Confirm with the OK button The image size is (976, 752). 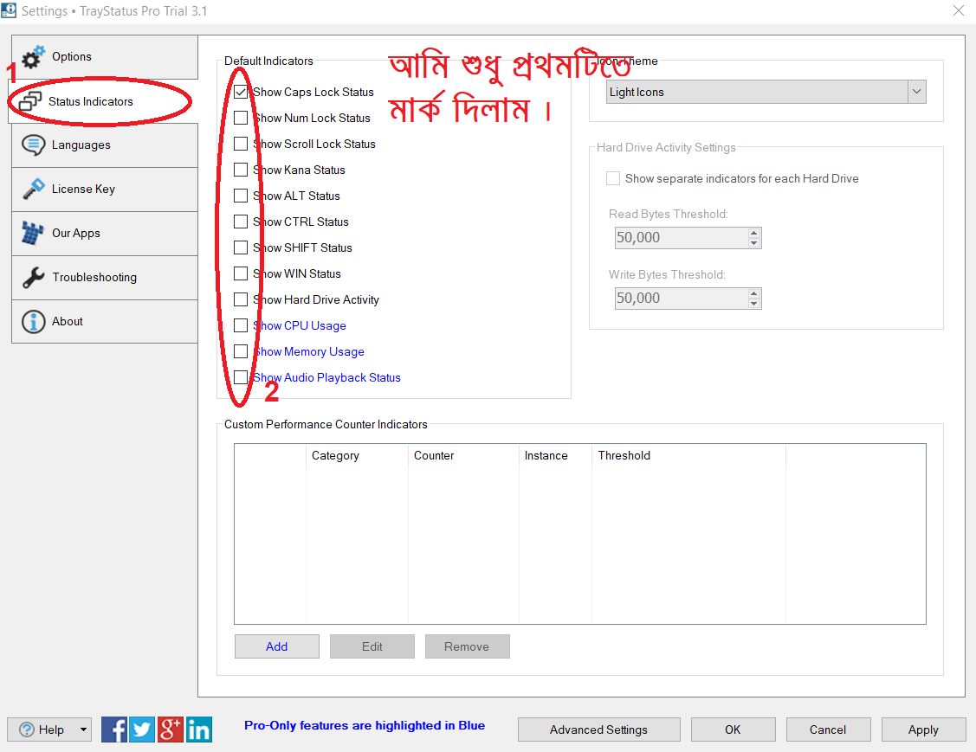(x=734, y=730)
